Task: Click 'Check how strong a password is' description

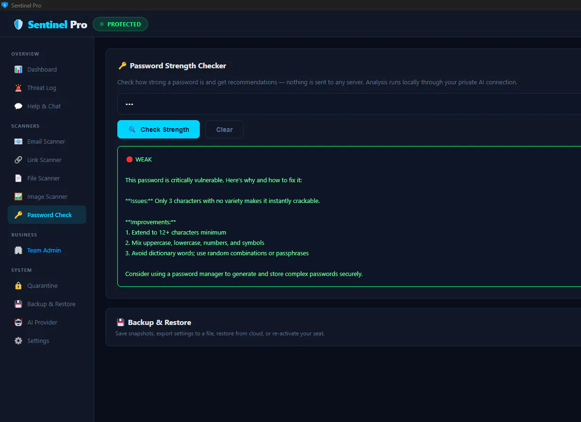Action: tap(317, 82)
